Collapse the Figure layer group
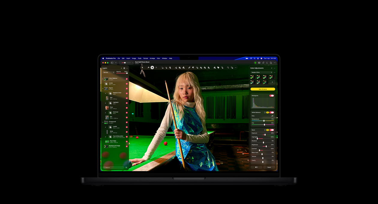Screen dimensions: 378x204 click(103, 88)
